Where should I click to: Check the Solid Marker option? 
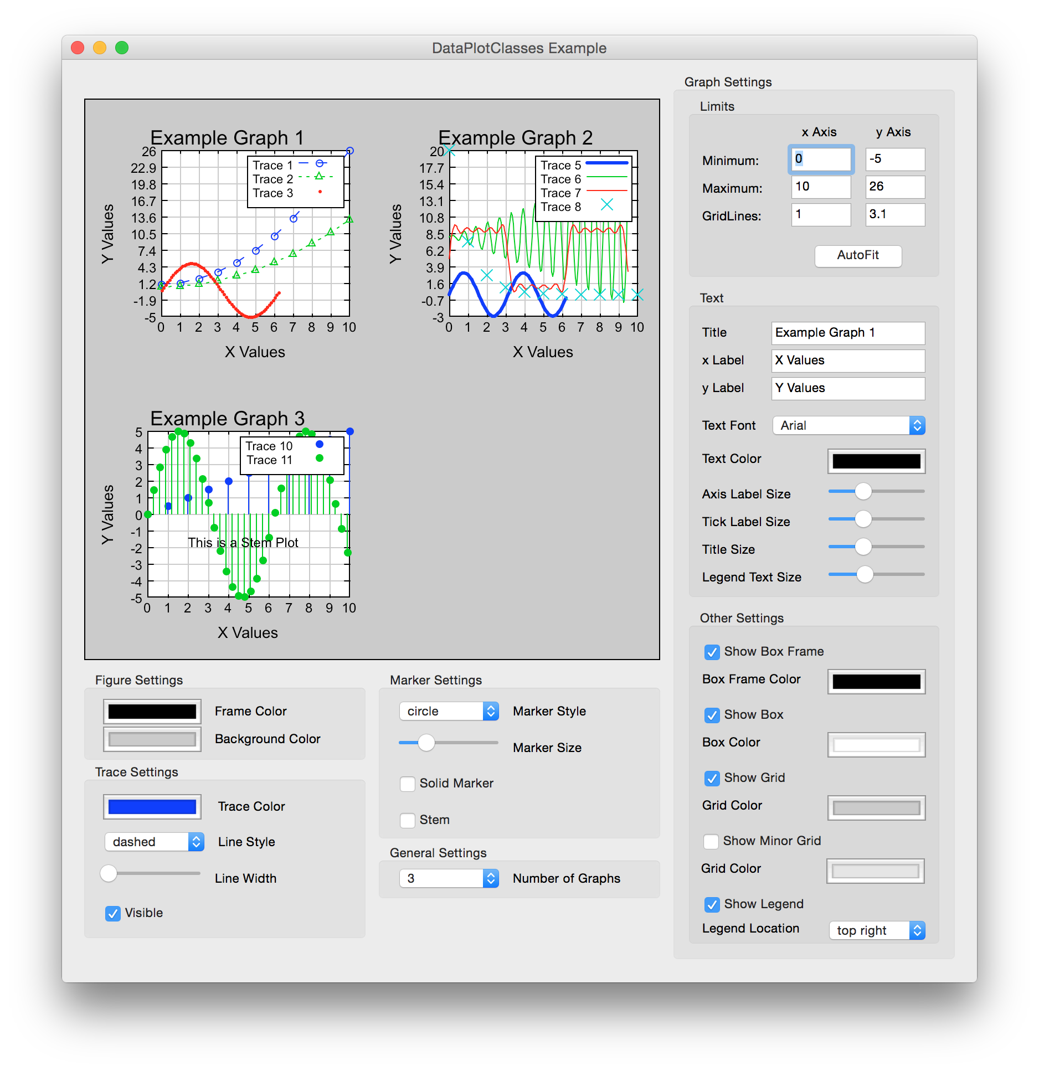point(408,784)
